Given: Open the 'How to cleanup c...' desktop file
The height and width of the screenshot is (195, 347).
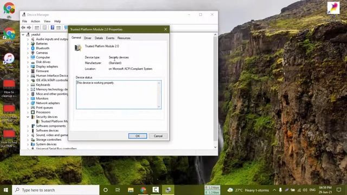Looking at the screenshot, I should coord(9,88).
